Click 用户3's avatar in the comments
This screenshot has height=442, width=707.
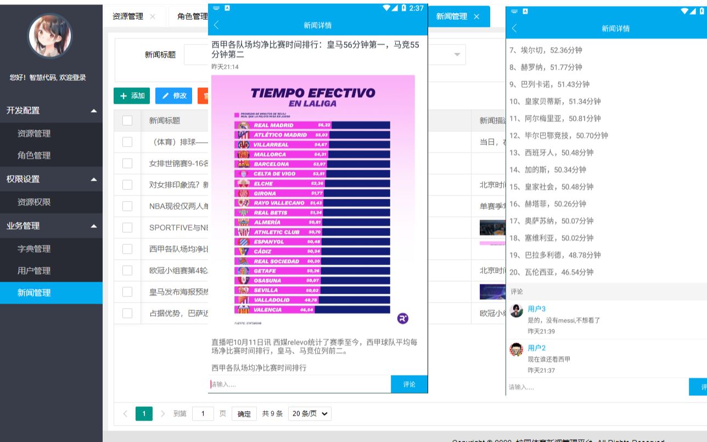click(x=516, y=311)
